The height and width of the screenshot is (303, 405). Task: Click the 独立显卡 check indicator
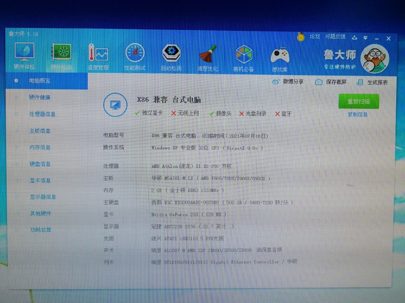tap(149, 113)
